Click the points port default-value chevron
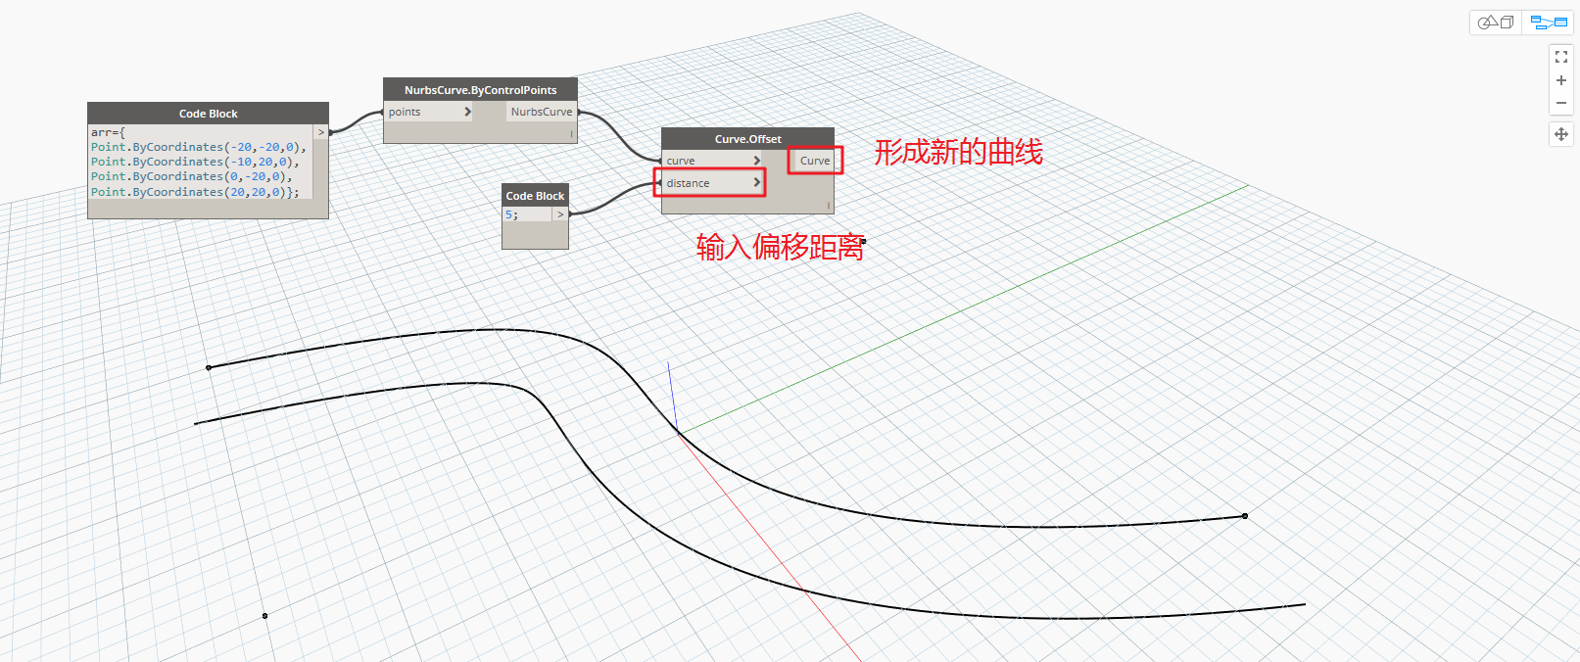Image resolution: width=1580 pixels, height=662 pixels. pos(467,112)
